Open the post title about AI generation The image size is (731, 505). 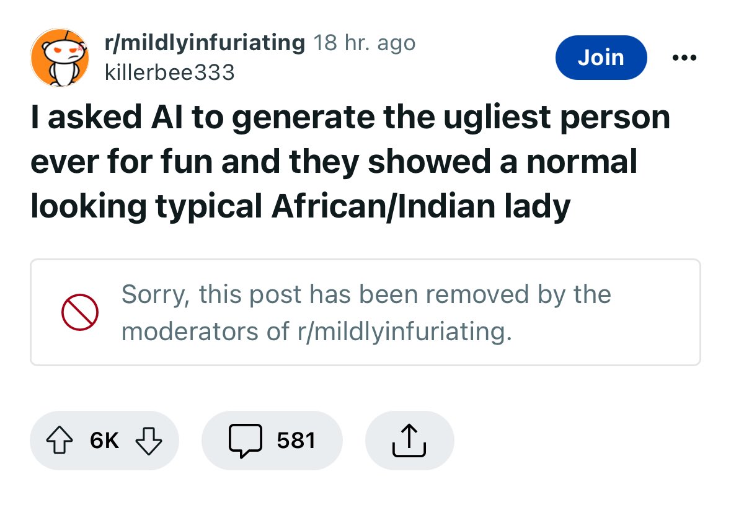350,162
